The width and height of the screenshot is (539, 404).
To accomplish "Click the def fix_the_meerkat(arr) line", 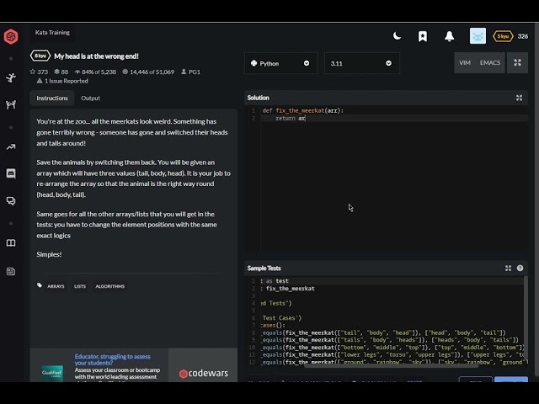I will [303, 110].
